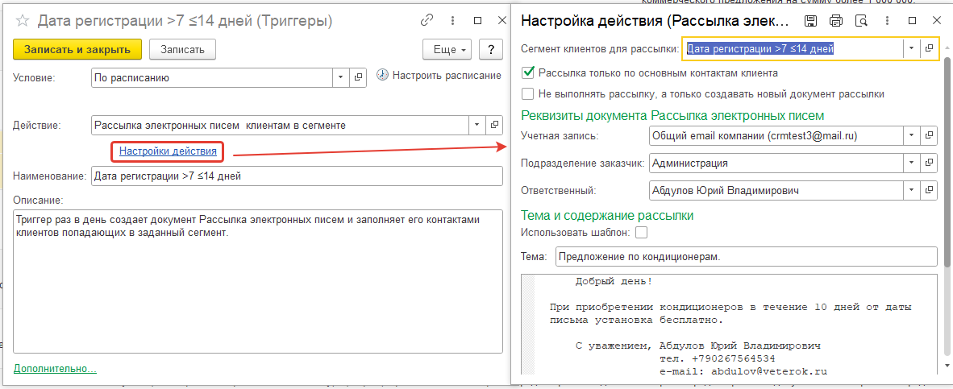Expand the Действие dropdown list
Viewport: 953px width, 389px height.
pyautogui.click(x=477, y=126)
